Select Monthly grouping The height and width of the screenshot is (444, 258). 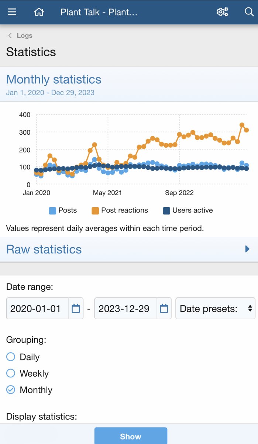(11, 390)
